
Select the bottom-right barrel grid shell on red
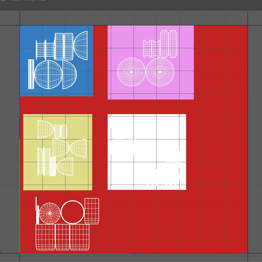click(x=80, y=237)
